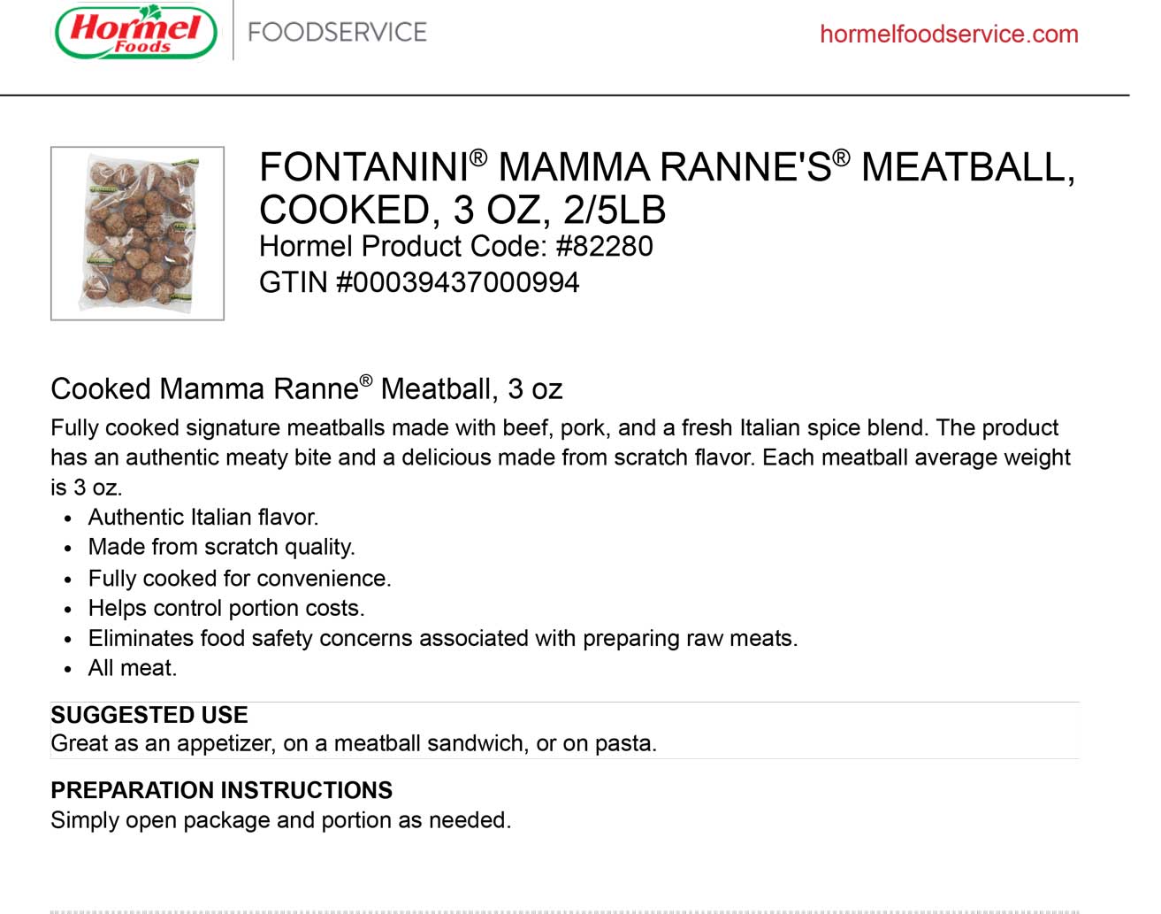The image size is (1161, 914).
Task: Click the 'Made from scratch quality.' bullet
Action: [x=221, y=548]
